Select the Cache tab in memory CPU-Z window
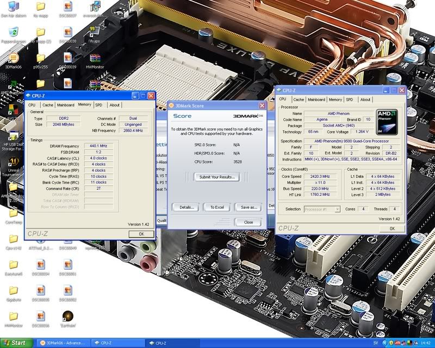This screenshot has height=348, width=435. tap(48, 105)
